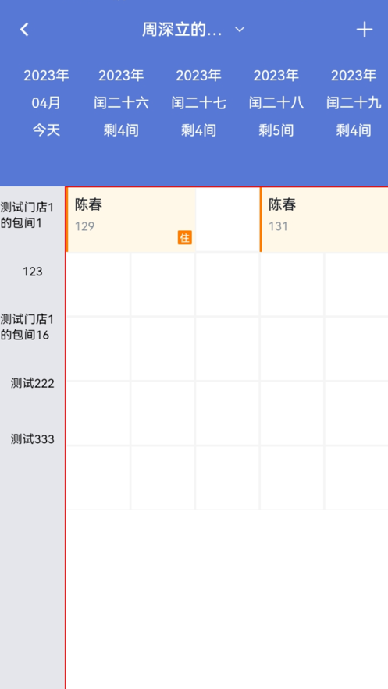The height and width of the screenshot is (689, 388).
Task: Select the 闰二十六 date column
Action: pyautogui.click(x=121, y=103)
